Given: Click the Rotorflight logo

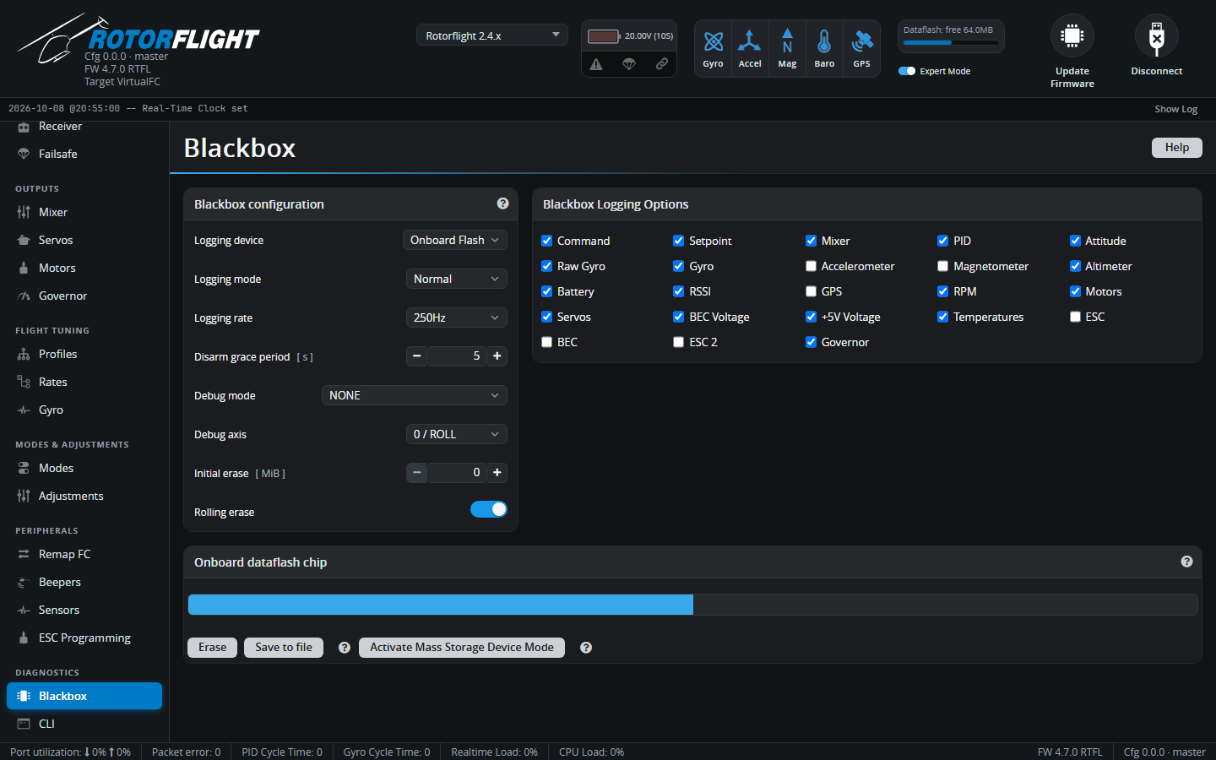Looking at the screenshot, I should [x=138, y=39].
